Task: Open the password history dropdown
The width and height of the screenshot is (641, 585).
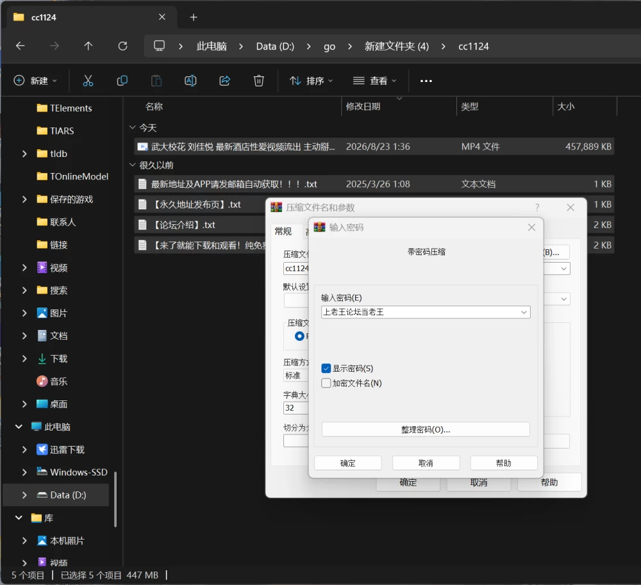Action: [524, 312]
